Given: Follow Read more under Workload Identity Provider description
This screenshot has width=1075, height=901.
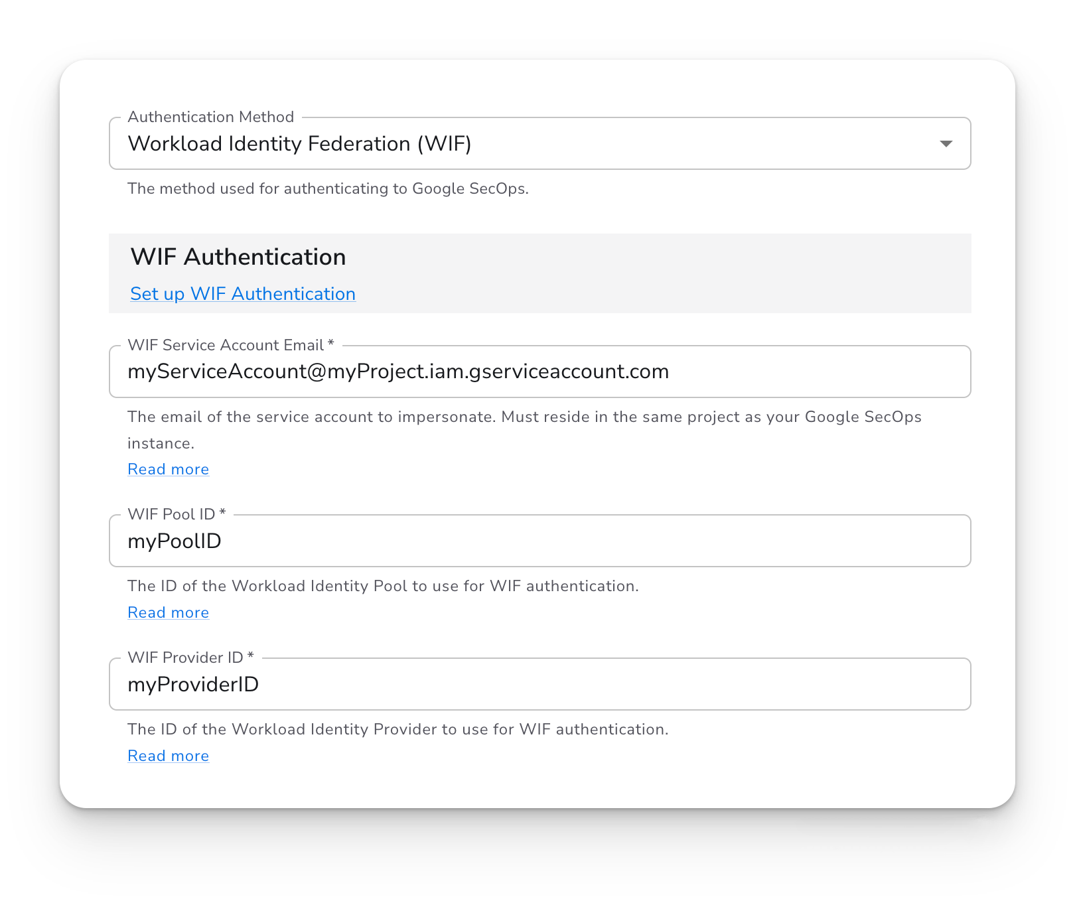Looking at the screenshot, I should point(168,756).
